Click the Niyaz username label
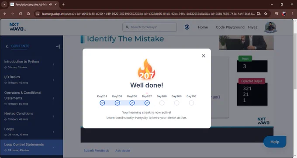 tap(253, 27)
